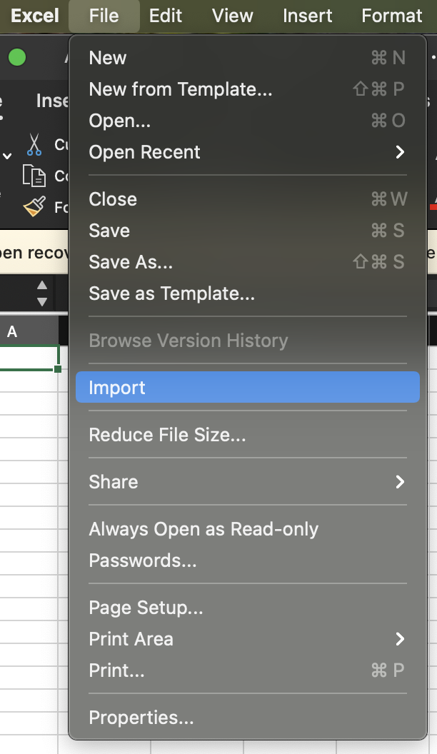Switch to the View menu
Image resolution: width=437 pixels, height=754 pixels.
pos(232,16)
